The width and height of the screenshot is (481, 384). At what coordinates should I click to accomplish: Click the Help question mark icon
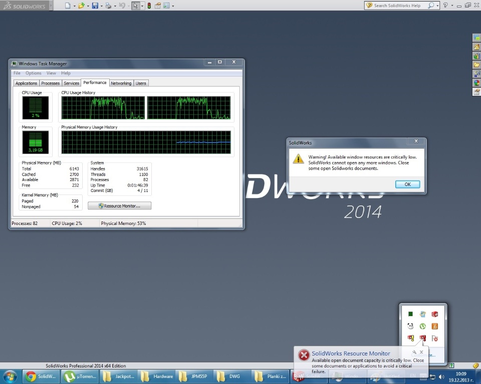446,5
